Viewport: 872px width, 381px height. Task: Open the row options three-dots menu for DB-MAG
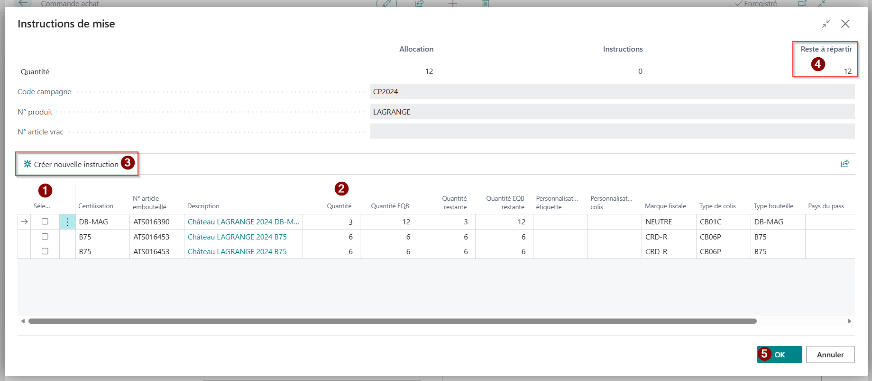[x=67, y=222]
